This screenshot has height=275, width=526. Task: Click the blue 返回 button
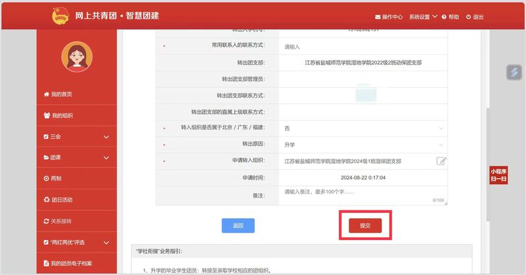click(x=238, y=226)
